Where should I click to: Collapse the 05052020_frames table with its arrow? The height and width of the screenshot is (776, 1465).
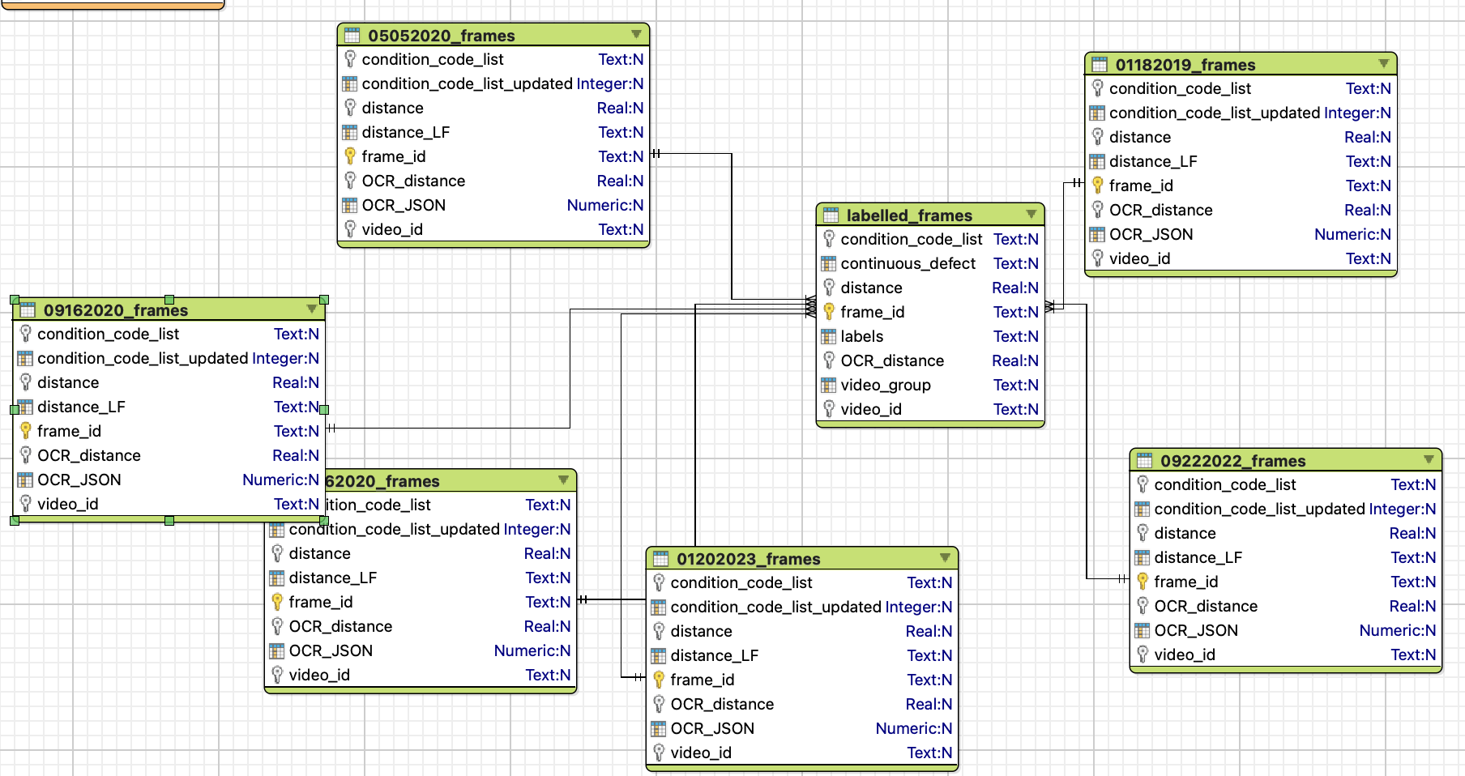click(x=636, y=34)
